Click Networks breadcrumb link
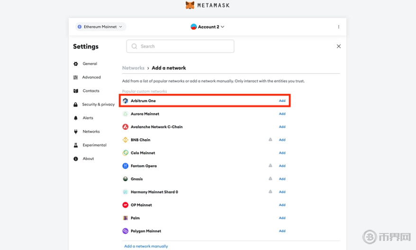Viewport: 416px width, 250px height. point(133,68)
